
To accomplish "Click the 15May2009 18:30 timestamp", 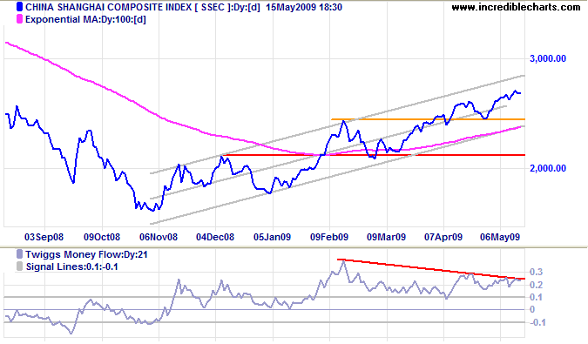I will click(304, 7).
